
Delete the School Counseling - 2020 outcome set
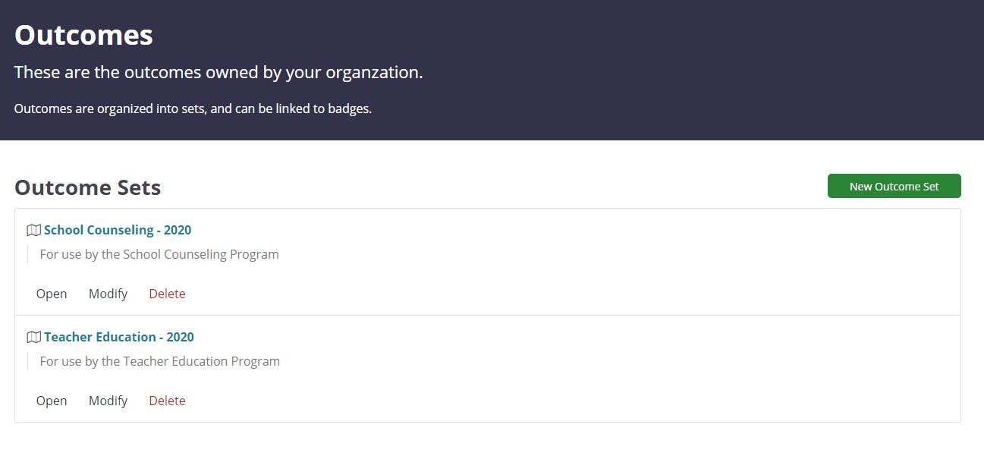click(167, 294)
